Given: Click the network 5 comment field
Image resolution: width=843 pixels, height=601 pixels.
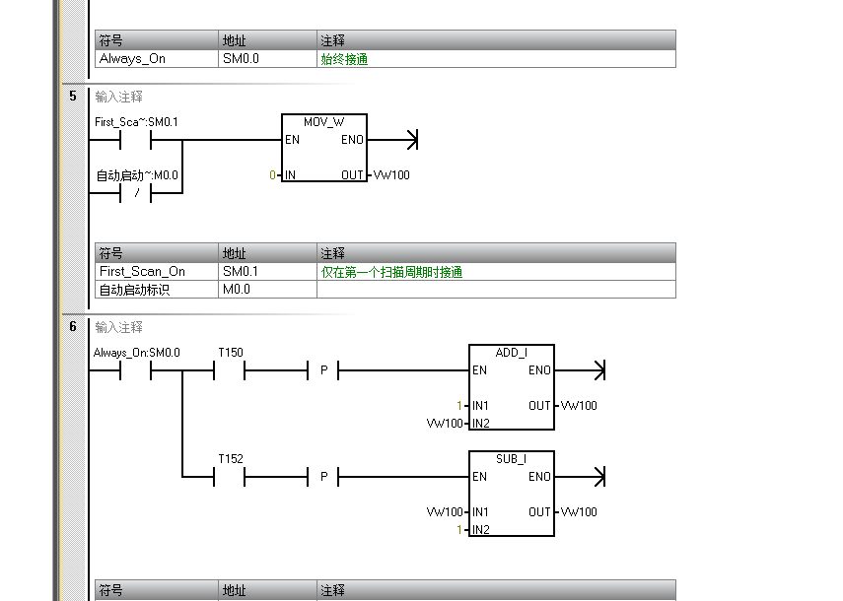Looking at the screenshot, I should [119, 97].
